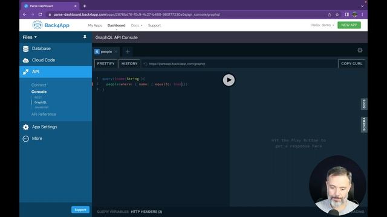Select Javascript console option
Screen dimensions: 387x217
42,107
